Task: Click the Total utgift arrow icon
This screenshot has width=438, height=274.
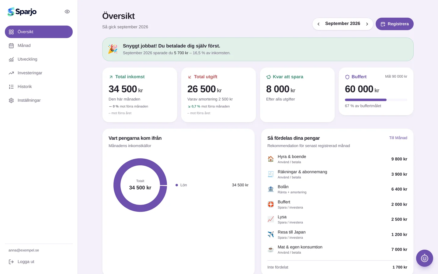Action: click(190, 77)
